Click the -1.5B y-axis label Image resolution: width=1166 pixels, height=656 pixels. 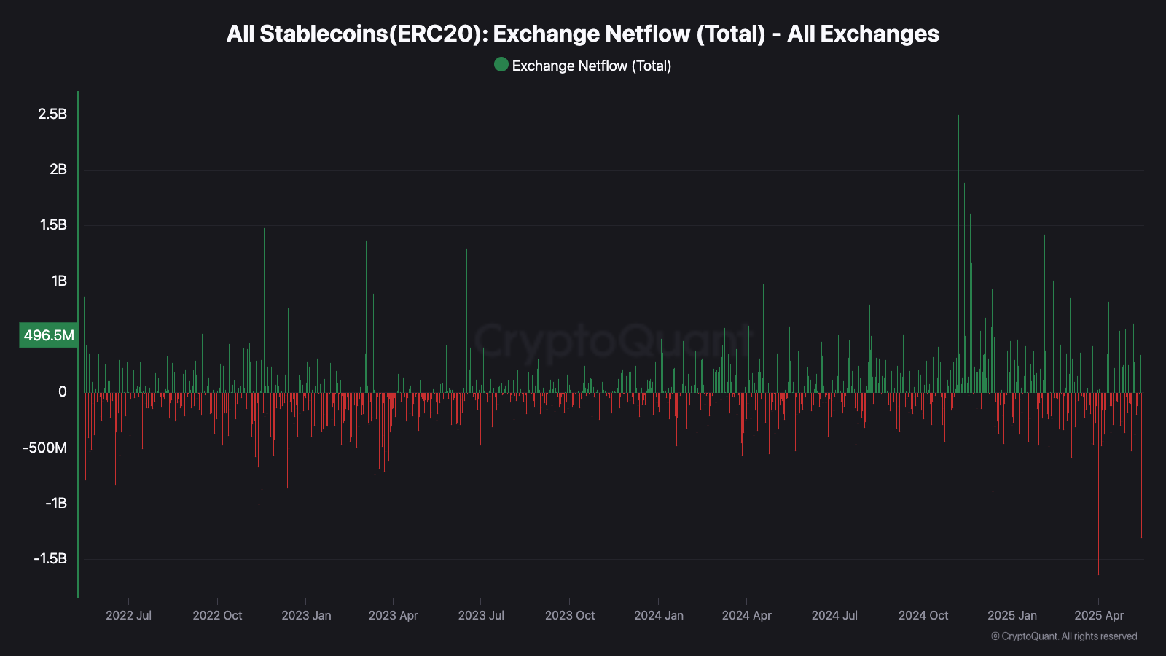pyautogui.click(x=50, y=558)
